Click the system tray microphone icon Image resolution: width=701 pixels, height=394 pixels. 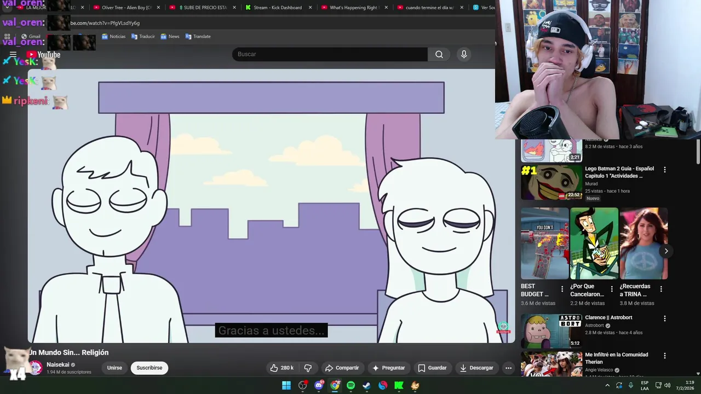pyautogui.click(x=630, y=385)
